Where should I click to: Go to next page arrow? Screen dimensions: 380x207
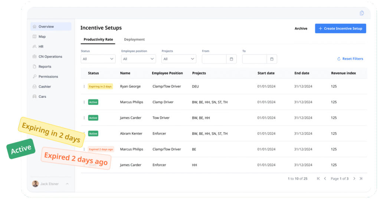pyautogui.click(x=354, y=178)
